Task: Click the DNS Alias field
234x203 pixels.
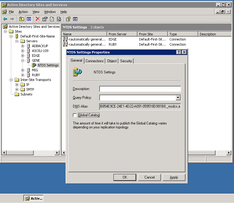Action: pyautogui.click(x=140, y=106)
